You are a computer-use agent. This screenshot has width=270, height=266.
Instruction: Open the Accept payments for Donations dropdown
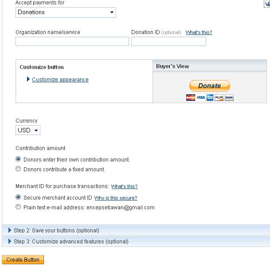(66, 12)
